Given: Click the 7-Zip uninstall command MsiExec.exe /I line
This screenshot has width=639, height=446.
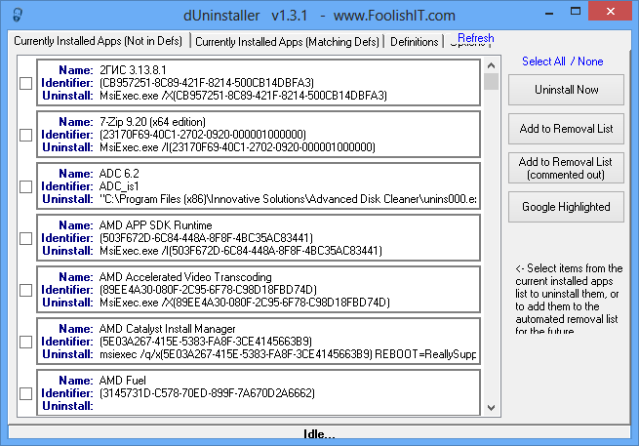Looking at the screenshot, I should click(237, 147).
